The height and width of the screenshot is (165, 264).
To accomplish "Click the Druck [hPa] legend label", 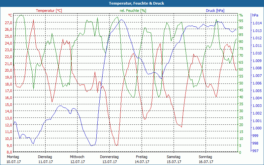I will tap(215, 11).
